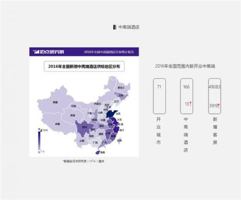241x200 pixels.
Task: Click the purple gradient color legend bar
Action: click(x=40, y=140)
